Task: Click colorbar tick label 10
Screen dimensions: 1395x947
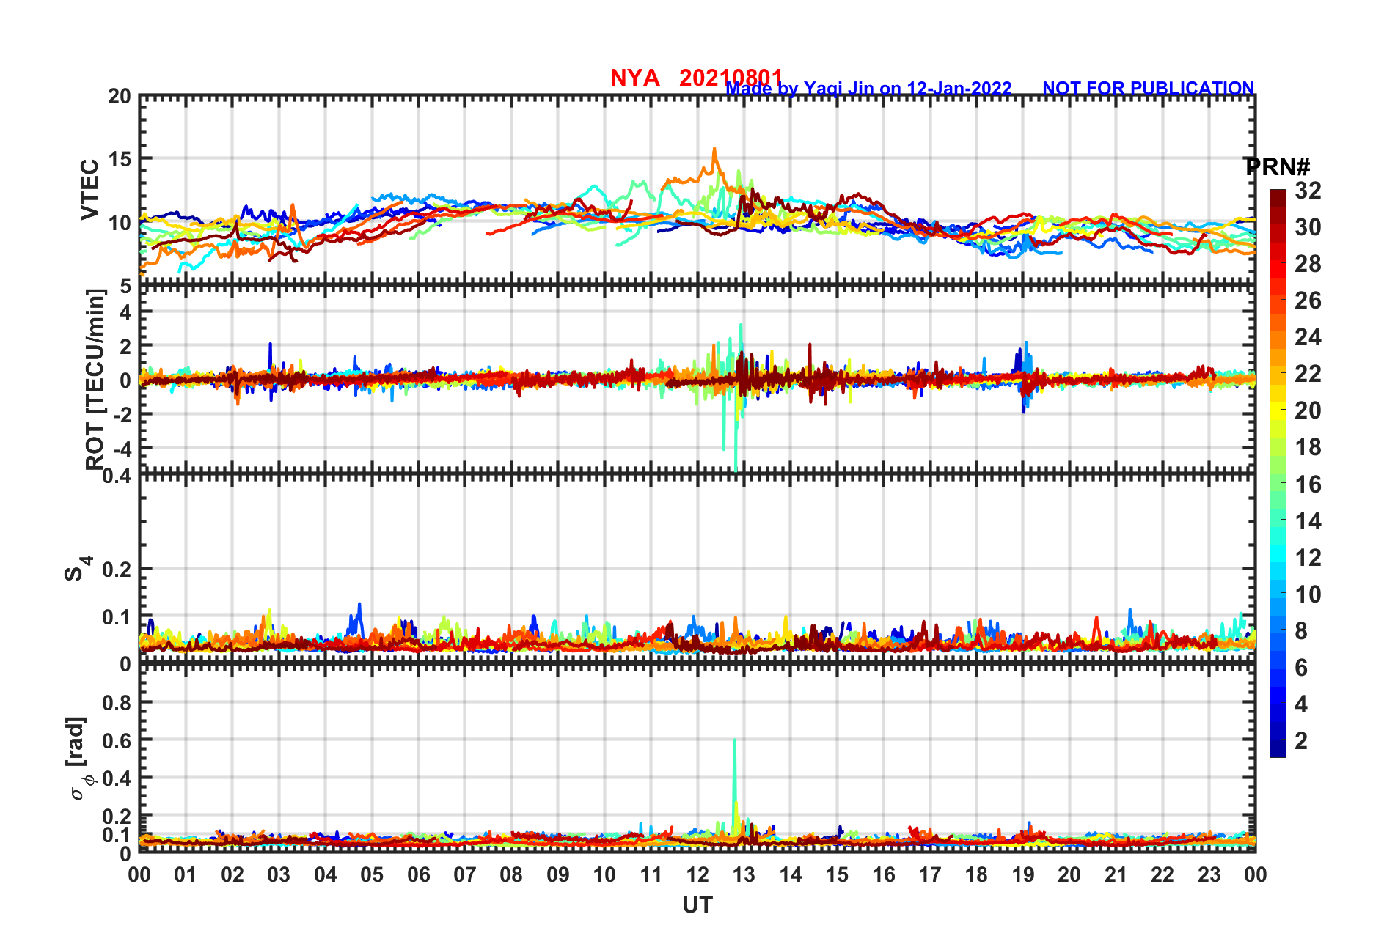Action: [1308, 594]
